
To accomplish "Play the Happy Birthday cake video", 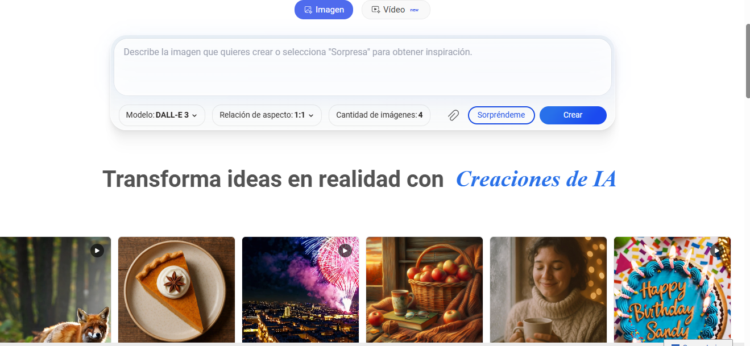I will point(716,251).
